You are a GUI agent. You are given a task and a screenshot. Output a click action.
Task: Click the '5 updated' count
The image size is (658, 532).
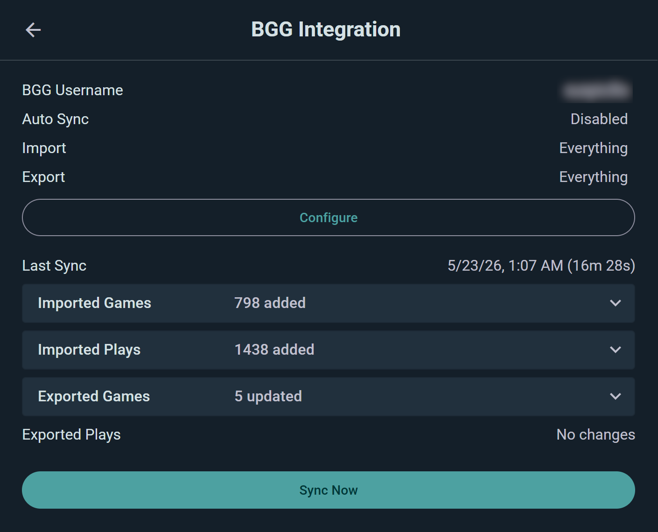pos(268,396)
